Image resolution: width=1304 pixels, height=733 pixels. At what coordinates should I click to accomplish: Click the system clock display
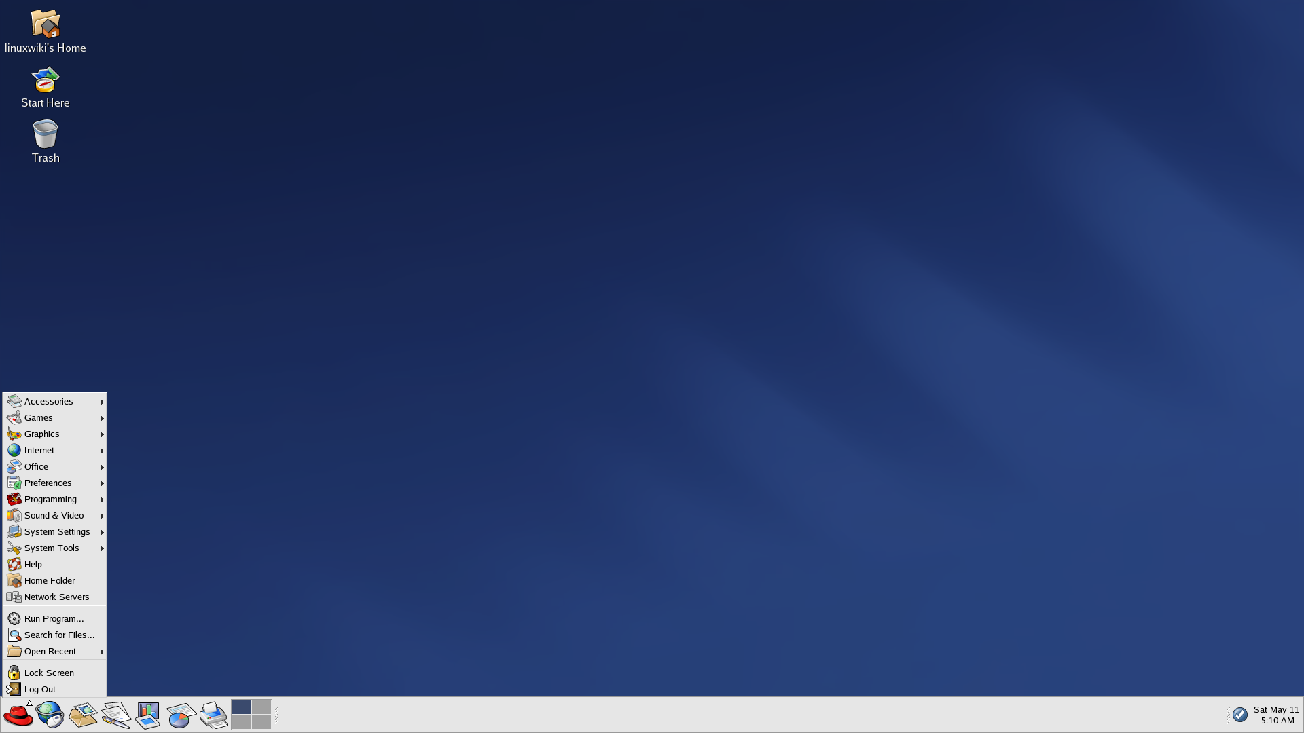coord(1276,714)
